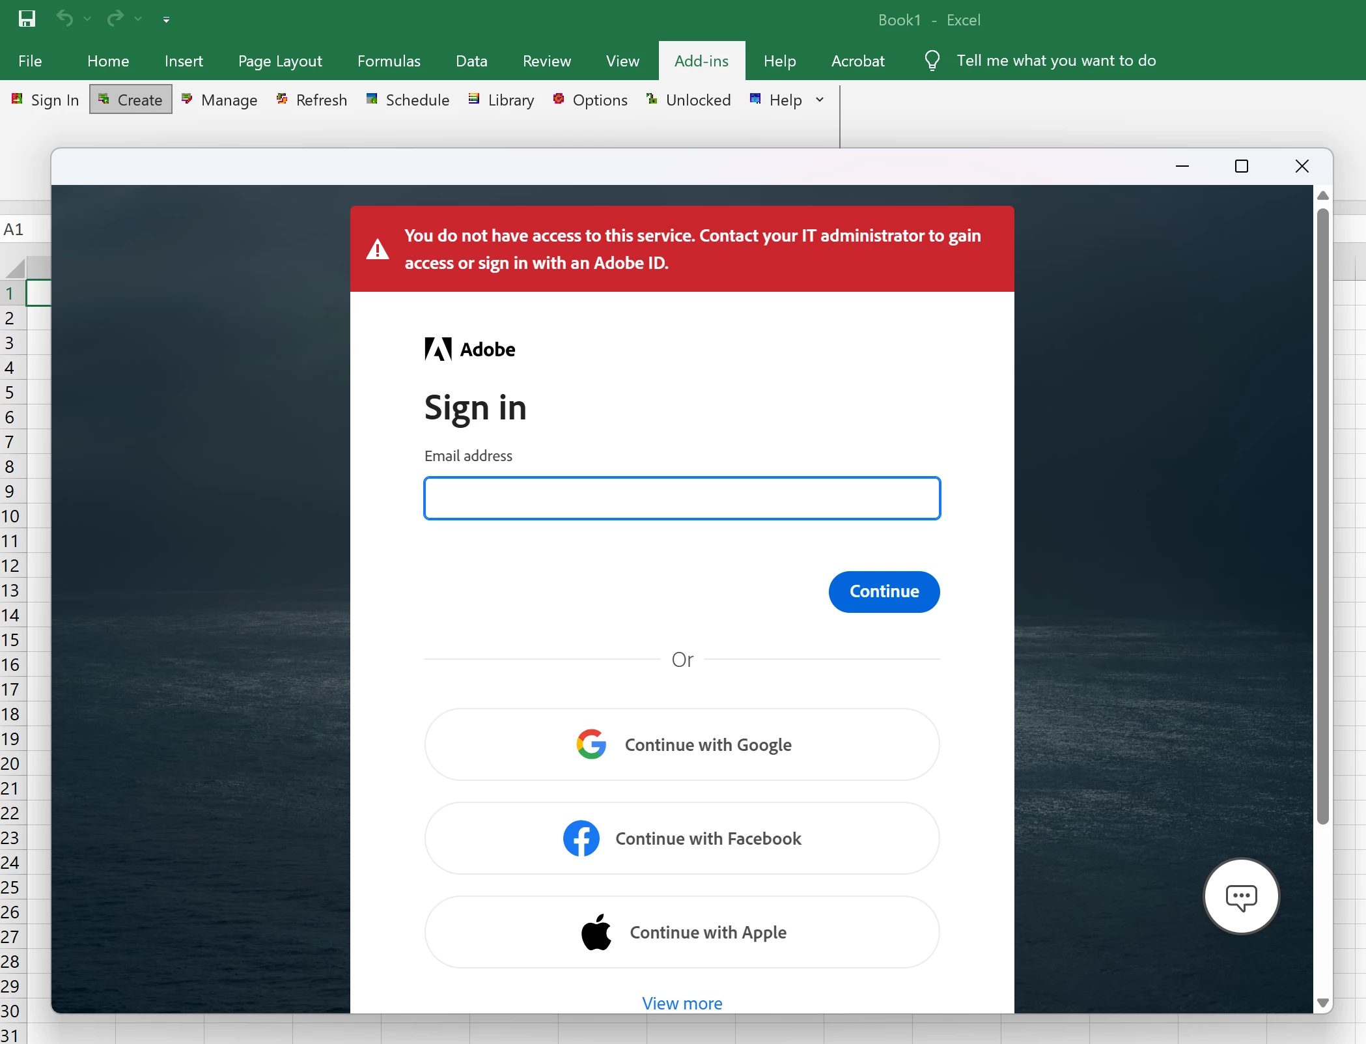Open the Acrobat ribbon tab
The image size is (1366, 1044).
pos(857,61)
